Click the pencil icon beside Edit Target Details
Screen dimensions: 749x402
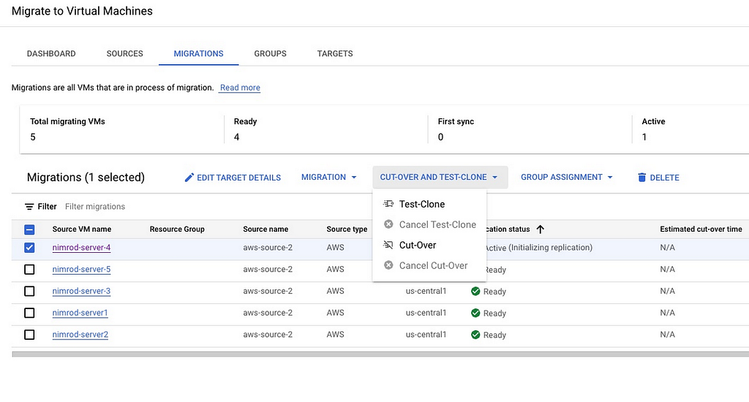pyautogui.click(x=189, y=178)
